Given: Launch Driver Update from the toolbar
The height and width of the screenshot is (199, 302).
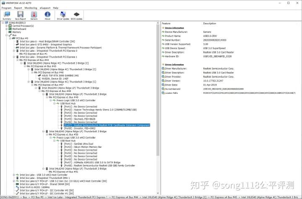Looking at the screenshot, I should [63, 16].
